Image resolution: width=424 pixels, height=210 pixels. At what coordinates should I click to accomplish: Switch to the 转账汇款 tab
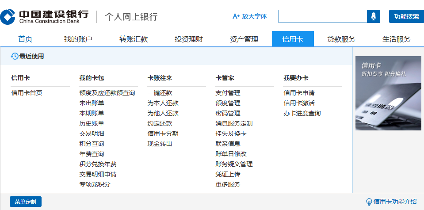(x=134, y=39)
